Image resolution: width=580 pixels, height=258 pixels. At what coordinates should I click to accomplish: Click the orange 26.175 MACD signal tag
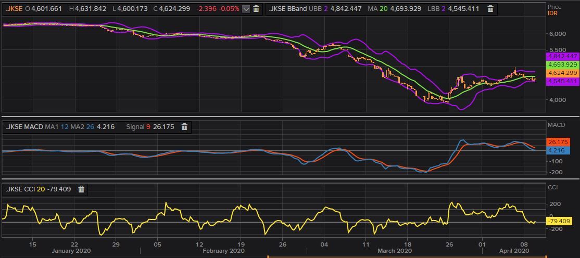[x=558, y=142]
